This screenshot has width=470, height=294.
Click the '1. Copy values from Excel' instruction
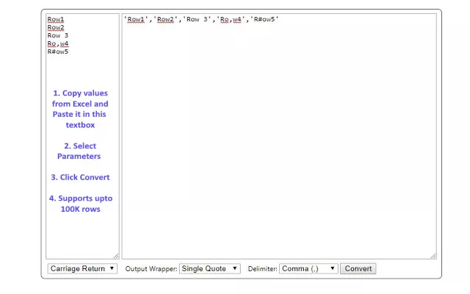(x=80, y=109)
